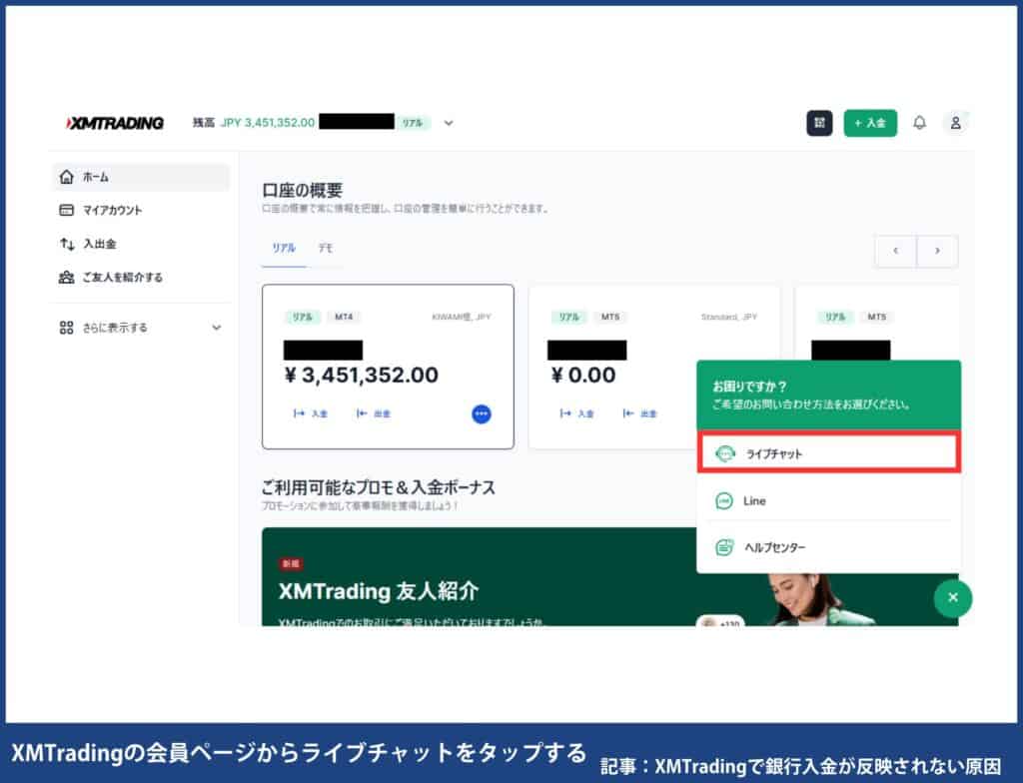Close the help widget with the X button
The image size is (1023, 783).
(952, 597)
